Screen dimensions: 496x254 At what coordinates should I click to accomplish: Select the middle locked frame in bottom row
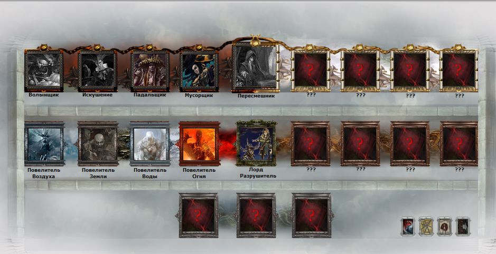pos(256,215)
